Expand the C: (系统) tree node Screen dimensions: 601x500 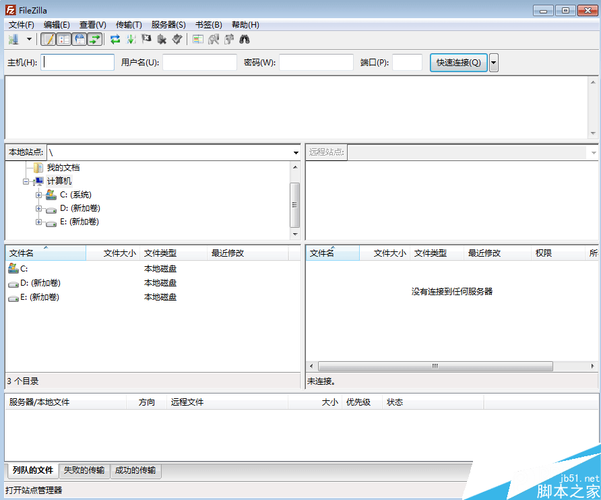pos(38,195)
